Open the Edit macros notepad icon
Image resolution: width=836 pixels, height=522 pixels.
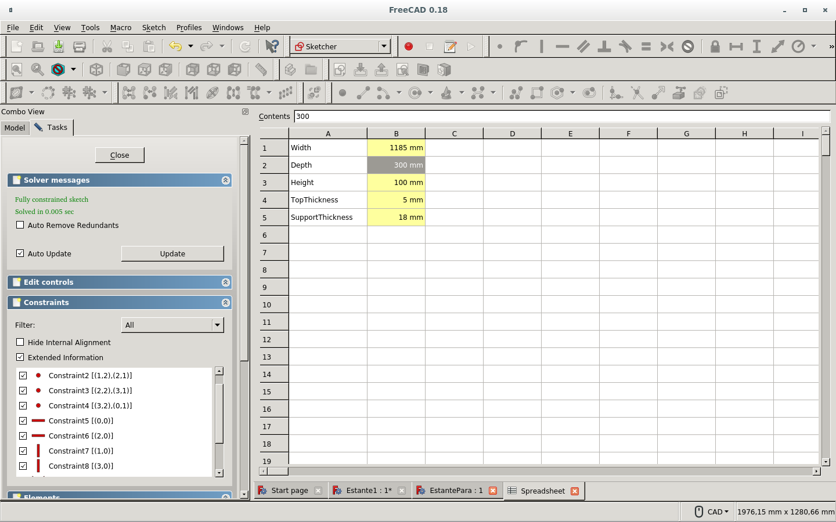tap(450, 46)
